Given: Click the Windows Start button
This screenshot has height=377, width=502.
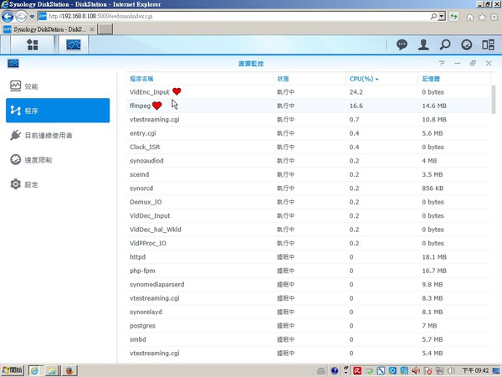Looking at the screenshot, I should [13, 369].
